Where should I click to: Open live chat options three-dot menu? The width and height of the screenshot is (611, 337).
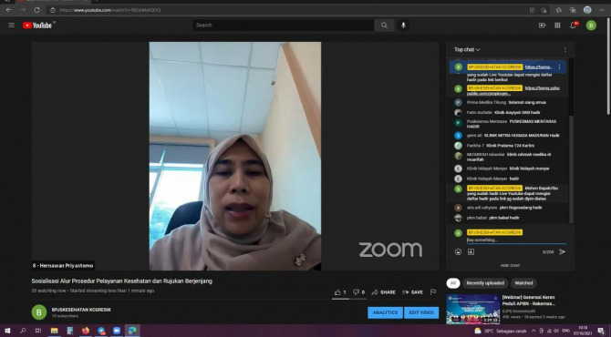[565, 49]
